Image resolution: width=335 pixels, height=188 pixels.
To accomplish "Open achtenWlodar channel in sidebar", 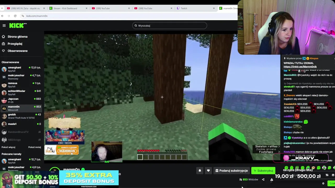I will pyautogui.click(x=21, y=92).
